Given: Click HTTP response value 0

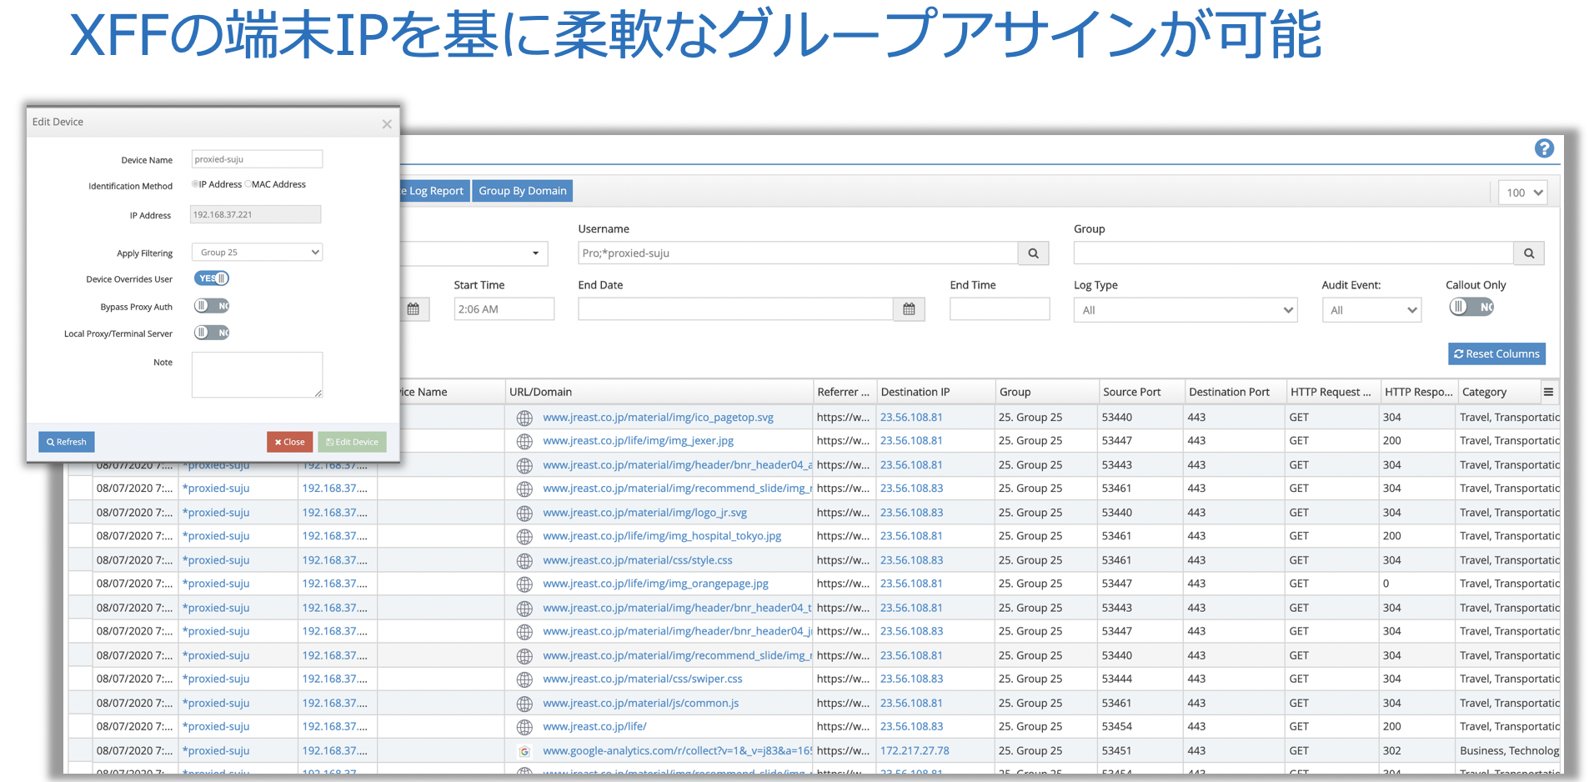Looking at the screenshot, I should pyautogui.click(x=1386, y=584).
